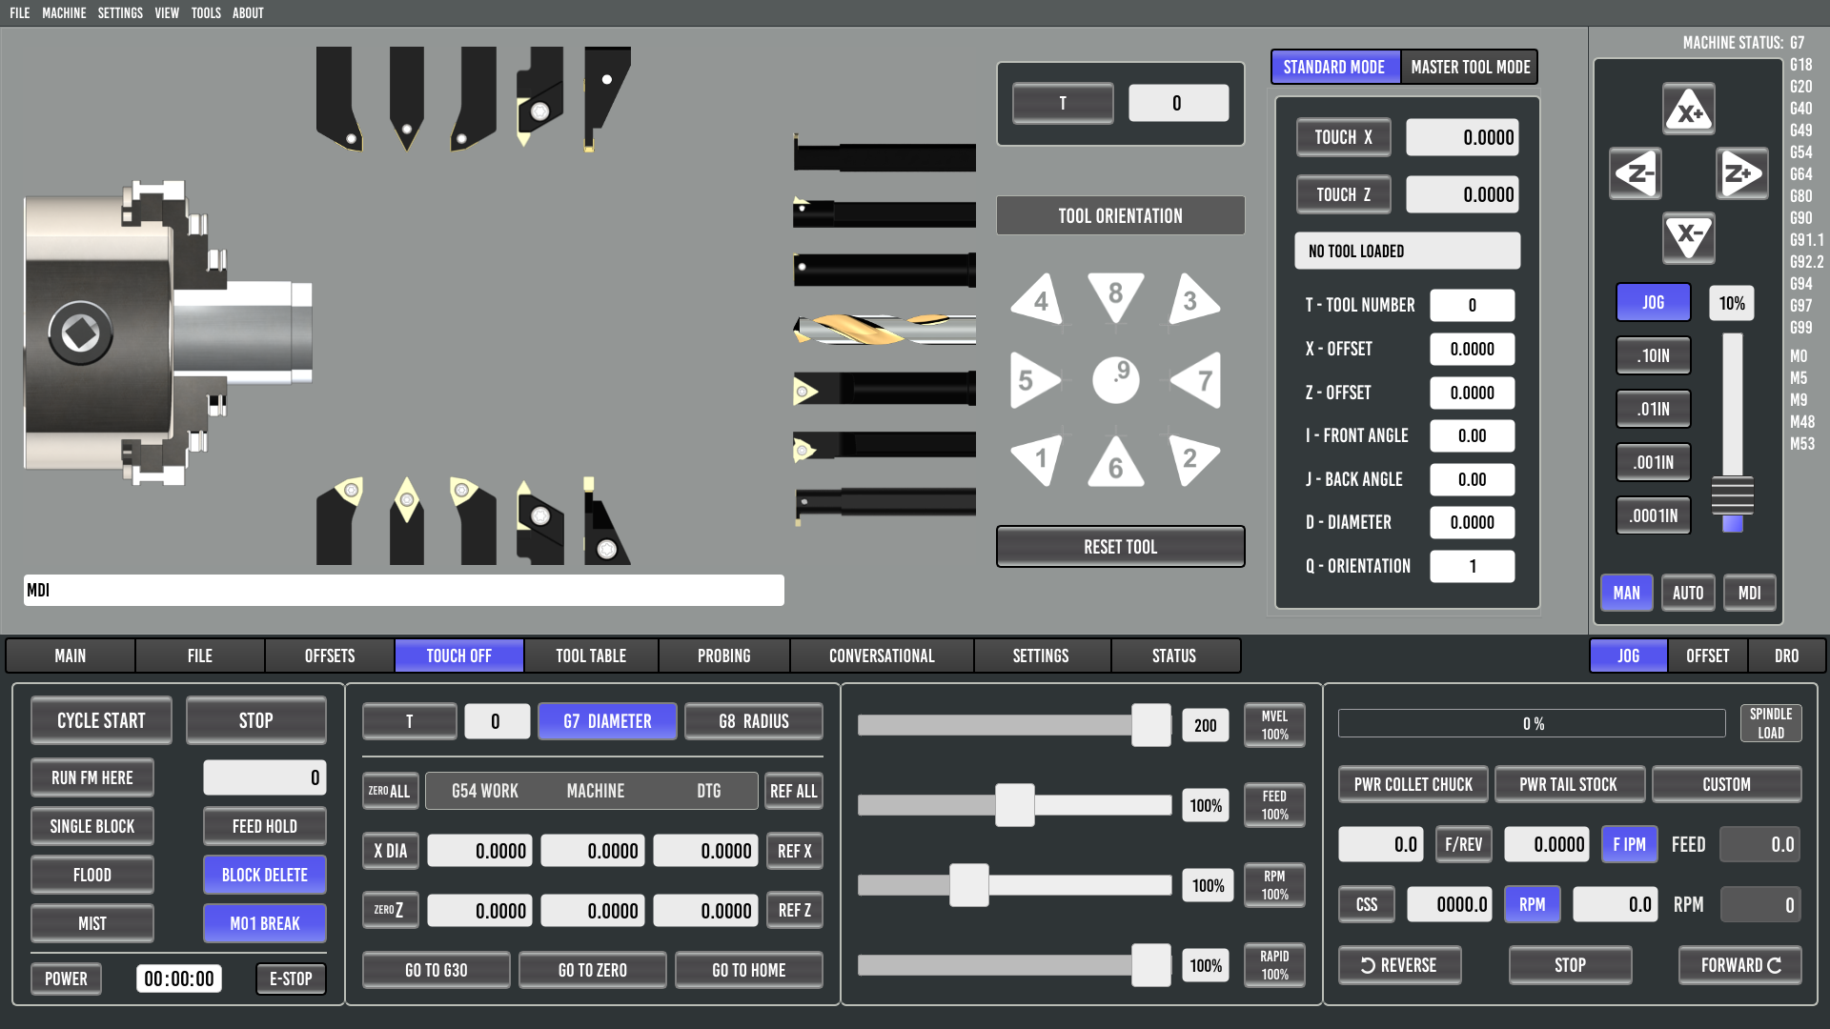Switch to AUTO machine mode
Screen dimensions: 1830x1029
[x=1687, y=593]
